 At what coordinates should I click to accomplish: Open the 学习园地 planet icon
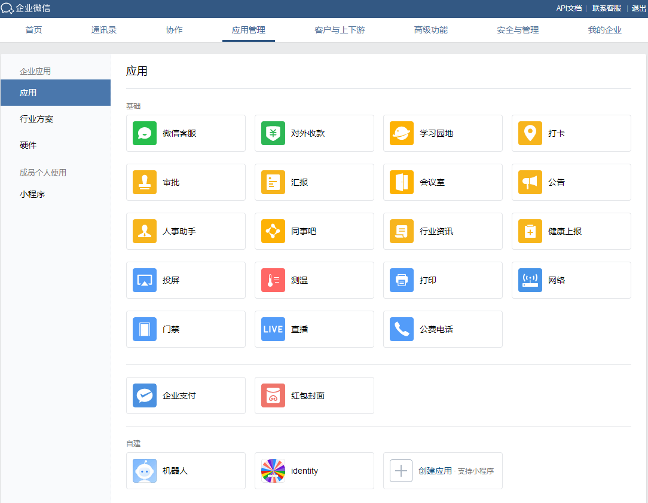402,133
